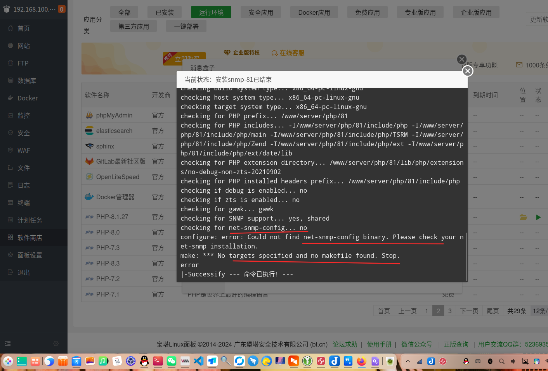The width and height of the screenshot is (548, 371).
Task: Open the PHP-8.1.27 install folder icon
Action: (x=523, y=217)
